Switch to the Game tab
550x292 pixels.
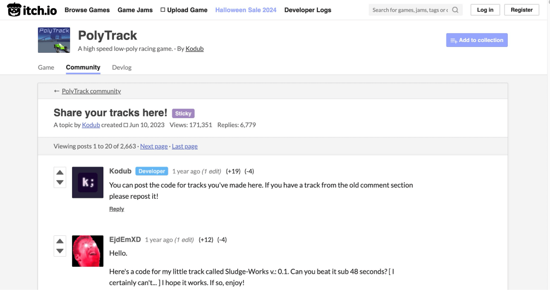46,67
